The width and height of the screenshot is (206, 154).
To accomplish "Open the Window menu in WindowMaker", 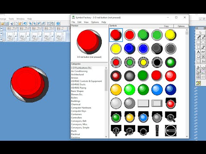I will (21, 19).
